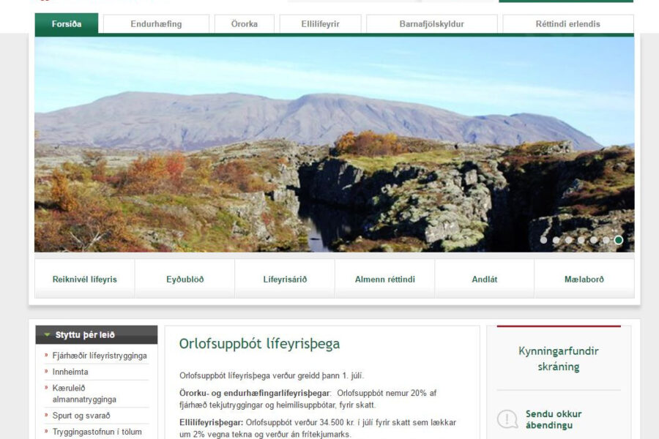Open Kynningarfundir skráning link
The image size is (659, 439).
[x=558, y=359]
